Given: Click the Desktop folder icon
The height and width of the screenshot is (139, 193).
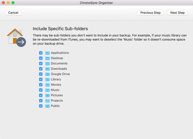Looking at the screenshot, I should [48, 58].
